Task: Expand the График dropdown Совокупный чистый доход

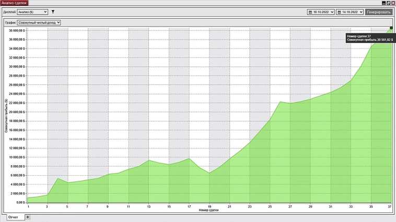Action: 39,22
